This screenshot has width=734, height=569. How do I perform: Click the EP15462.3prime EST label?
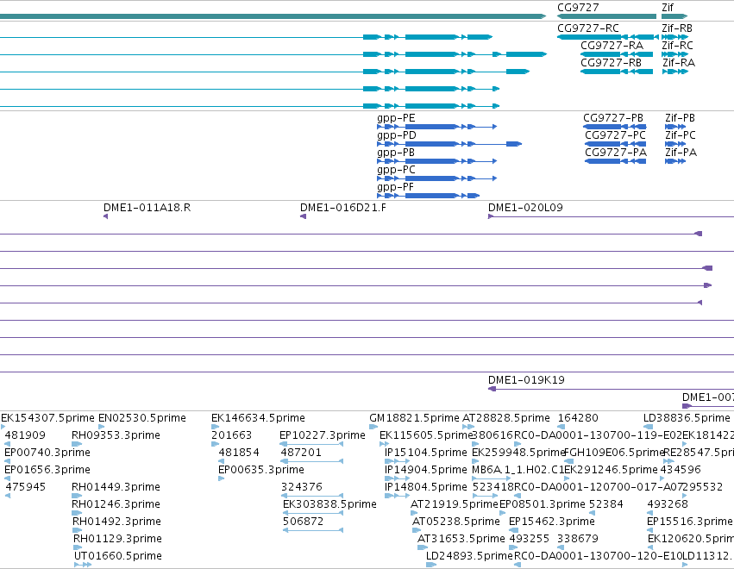552,522
